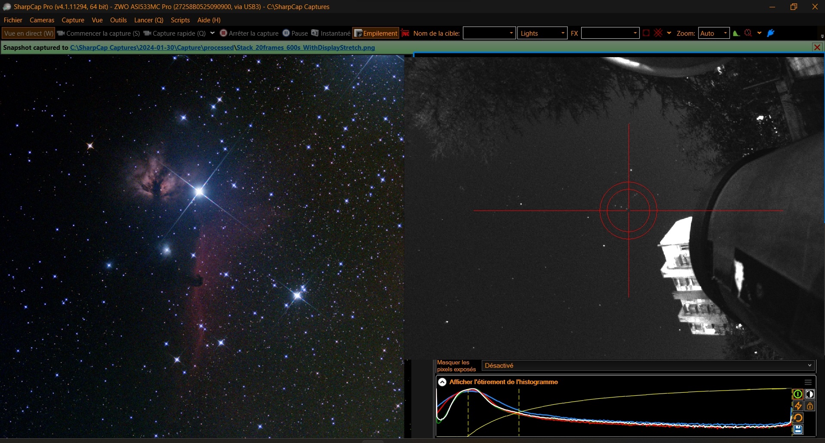Open the Outils menu

click(118, 20)
